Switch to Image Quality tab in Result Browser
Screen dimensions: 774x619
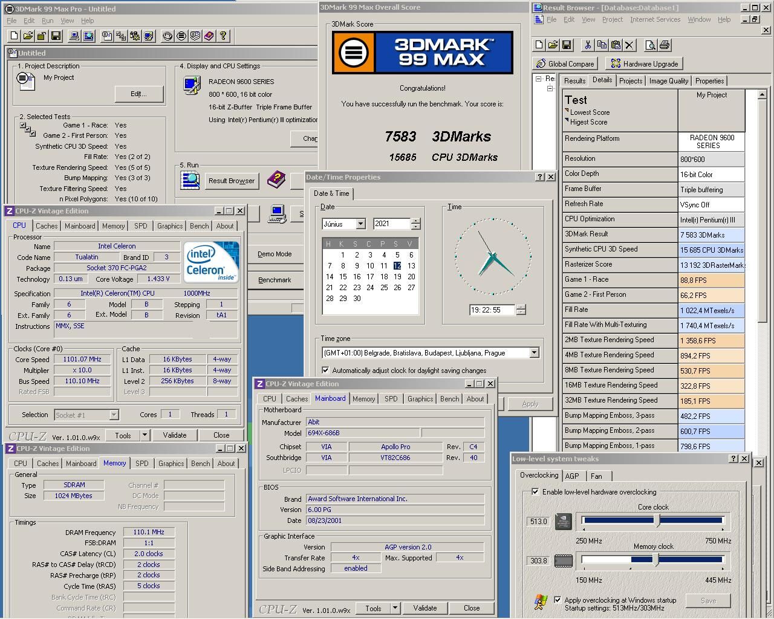click(x=668, y=80)
